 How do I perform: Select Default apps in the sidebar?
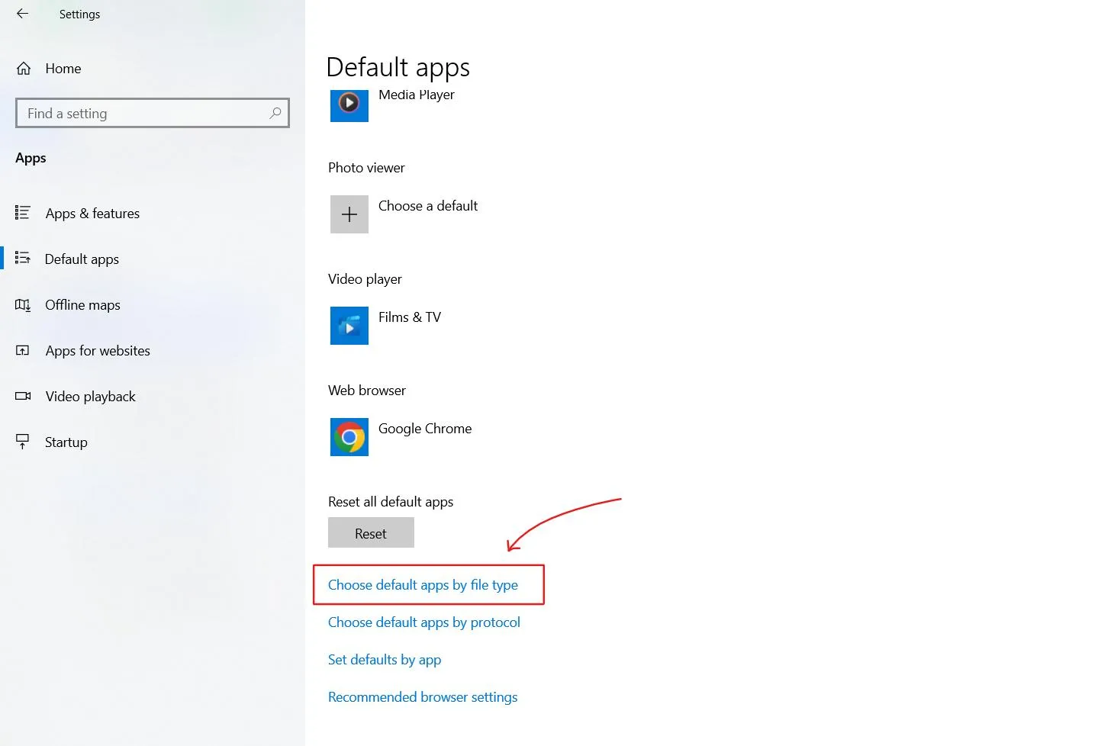tap(82, 259)
